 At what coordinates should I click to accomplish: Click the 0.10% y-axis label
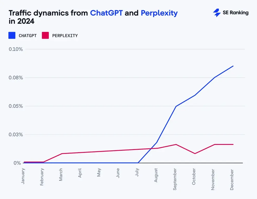pos(16,49)
